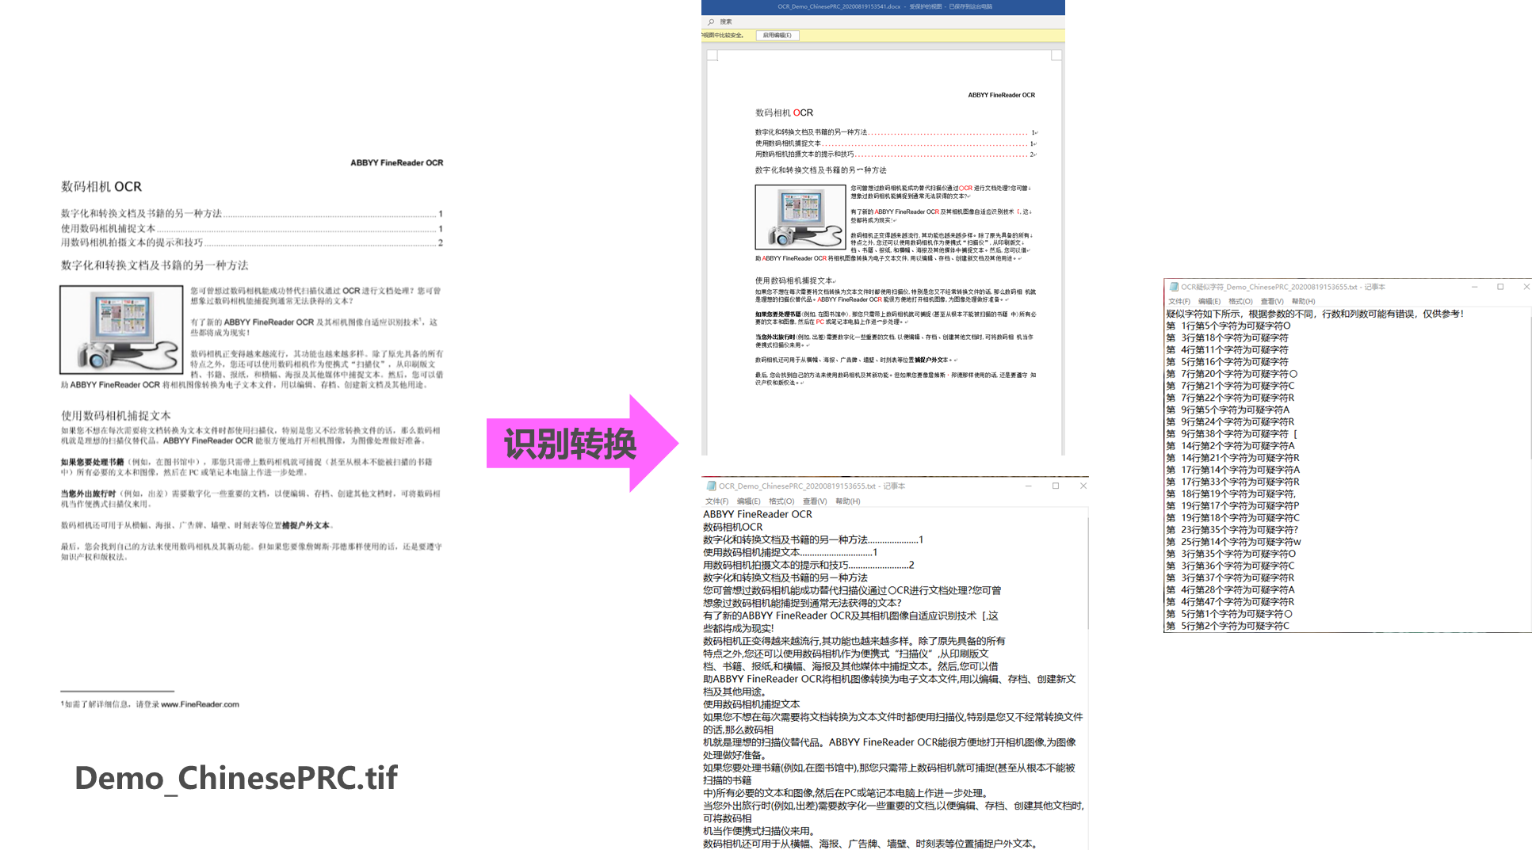Maximize the OCR疑似字符 Notepad window
Screen dimensions: 1532x850
(x=1500, y=287)
